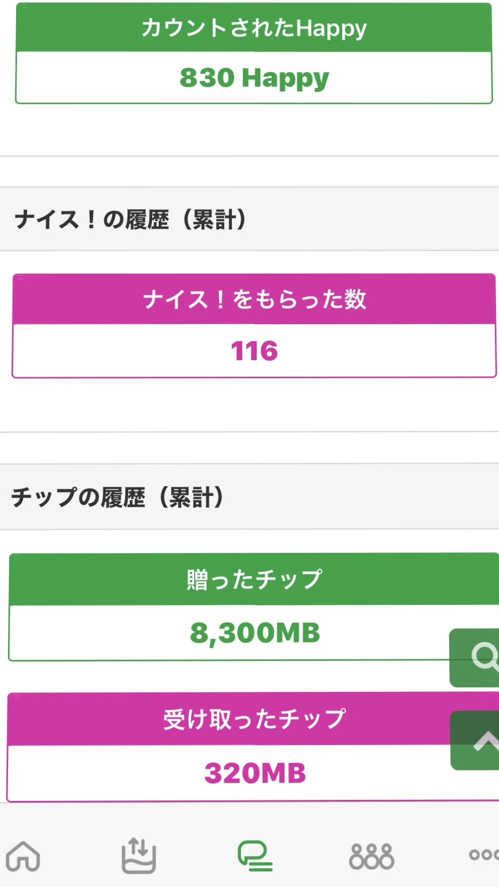This screenshot has width=499, height=887.
Task: Click the gray divider band above チップの履歴
Action: pyautogui.click(x=249, y=448)
